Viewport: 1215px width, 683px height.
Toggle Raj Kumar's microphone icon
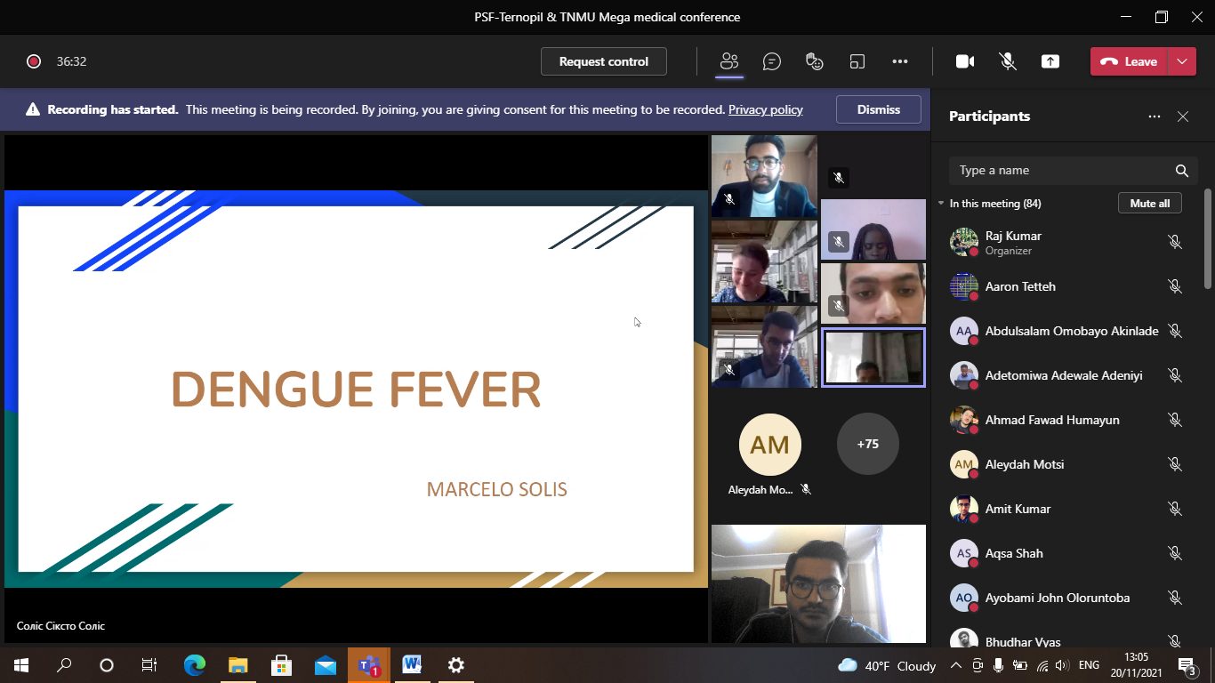tap(1175, 242)
